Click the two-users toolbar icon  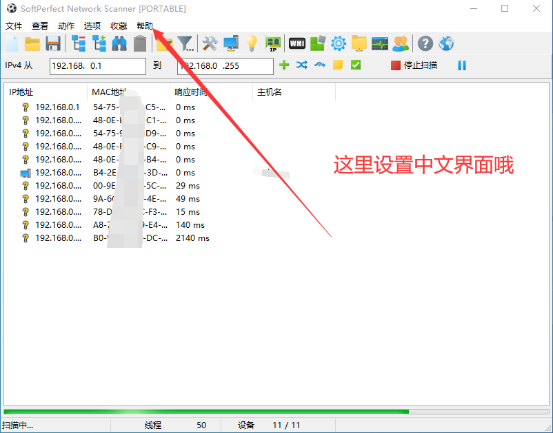coord(401,43)
